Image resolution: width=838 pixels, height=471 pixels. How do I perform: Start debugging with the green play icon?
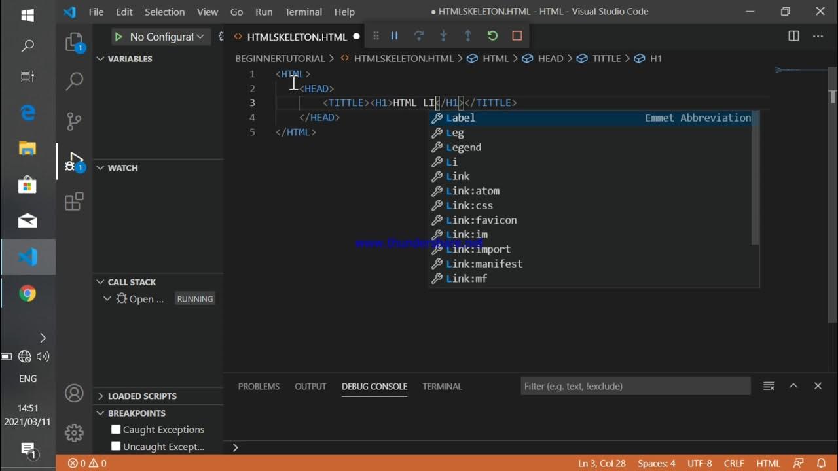coord(118,37)
